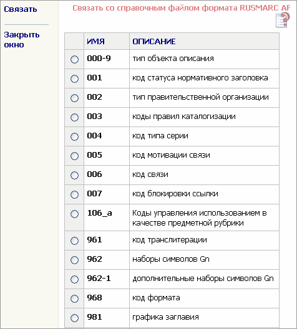This screenshot has width=297, height=329.
Task: Click the Закрыть окно link
Action: click(22, 40)
